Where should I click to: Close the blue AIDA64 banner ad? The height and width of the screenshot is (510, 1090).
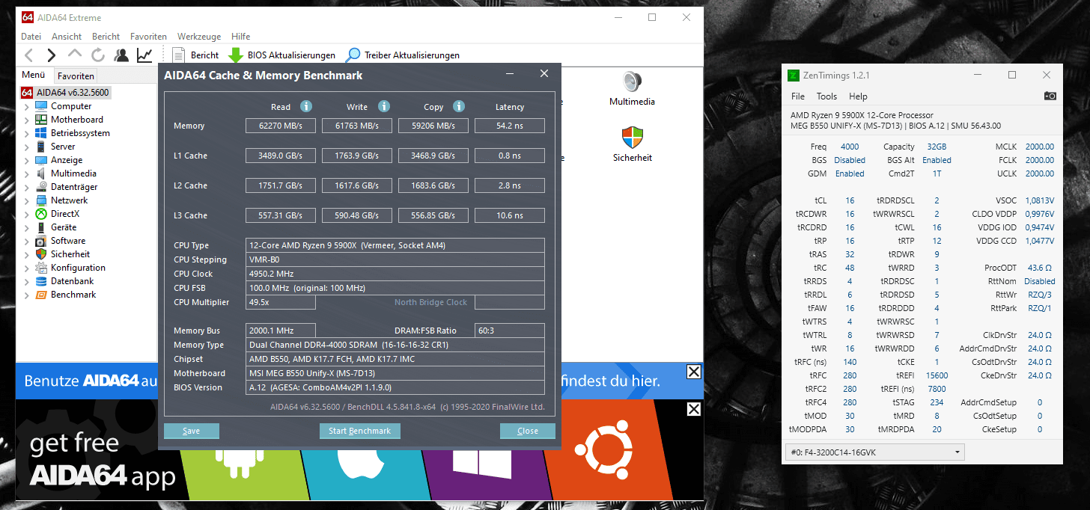[694, 372]
